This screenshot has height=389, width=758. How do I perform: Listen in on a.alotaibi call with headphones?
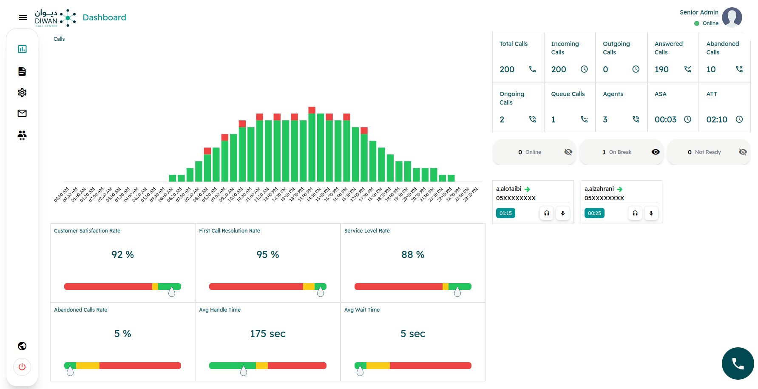[547, 213]
